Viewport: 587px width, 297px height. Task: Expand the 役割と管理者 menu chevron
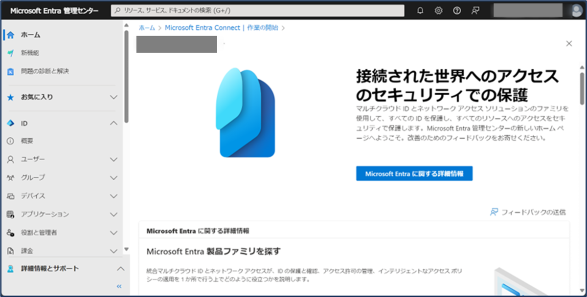(x=113, y=233)
